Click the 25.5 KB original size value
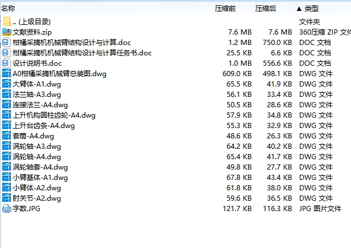This screenshot has height=248, width=351. pos(239,52)
